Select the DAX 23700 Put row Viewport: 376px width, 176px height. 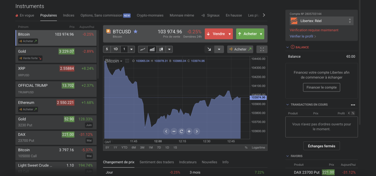click(x=56, y=137)
